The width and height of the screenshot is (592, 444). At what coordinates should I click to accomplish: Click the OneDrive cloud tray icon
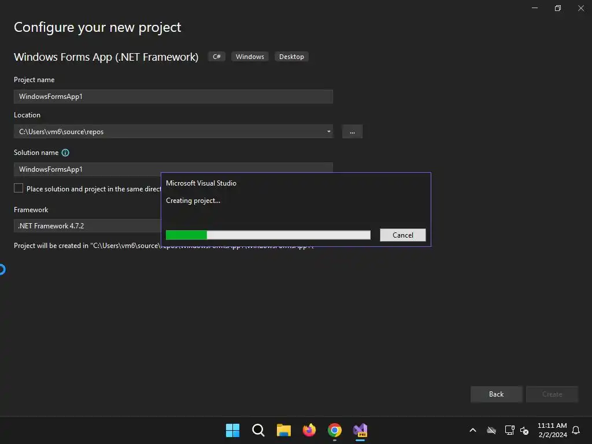pos(491,430)
